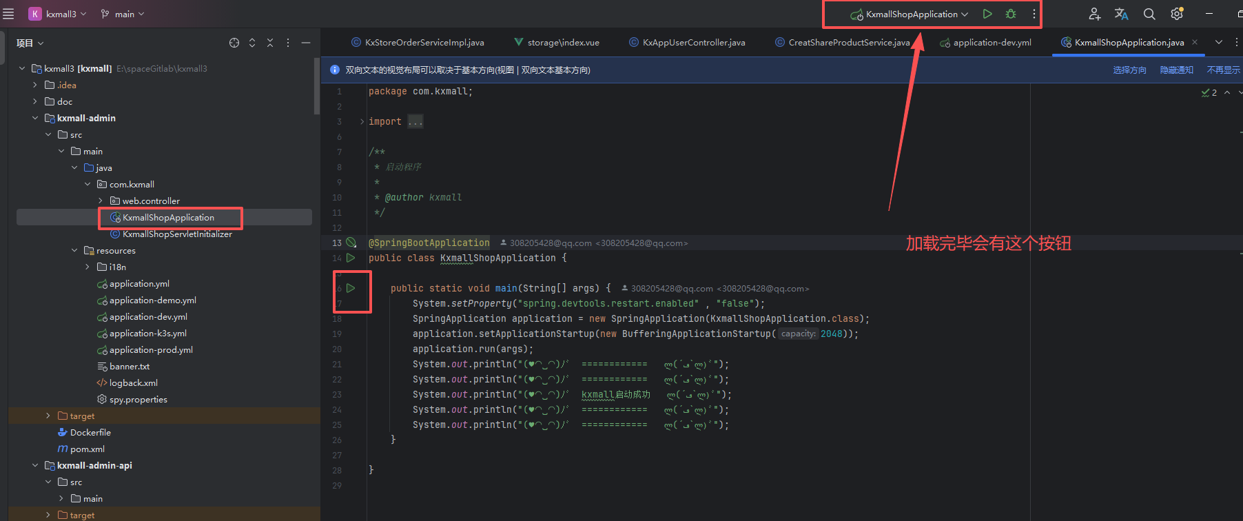
Task: Open the hamburger main menu
Action: point(8,14)
